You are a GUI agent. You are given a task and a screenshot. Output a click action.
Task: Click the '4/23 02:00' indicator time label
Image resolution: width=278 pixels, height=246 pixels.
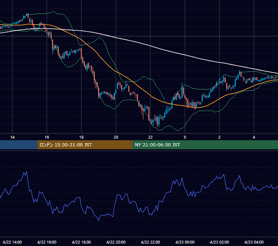pyautogui.click(x=219, y=242)
